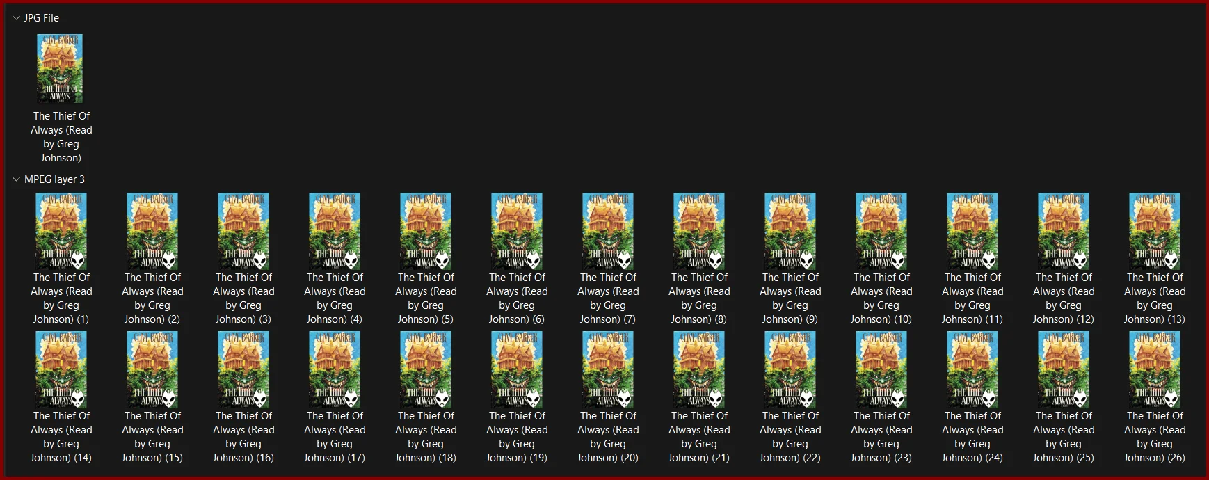The height and width of the screenshot is (480, 1209).
Task: Click file name text ending 'Johnson) (4)'
Action: tap(335, 298)
